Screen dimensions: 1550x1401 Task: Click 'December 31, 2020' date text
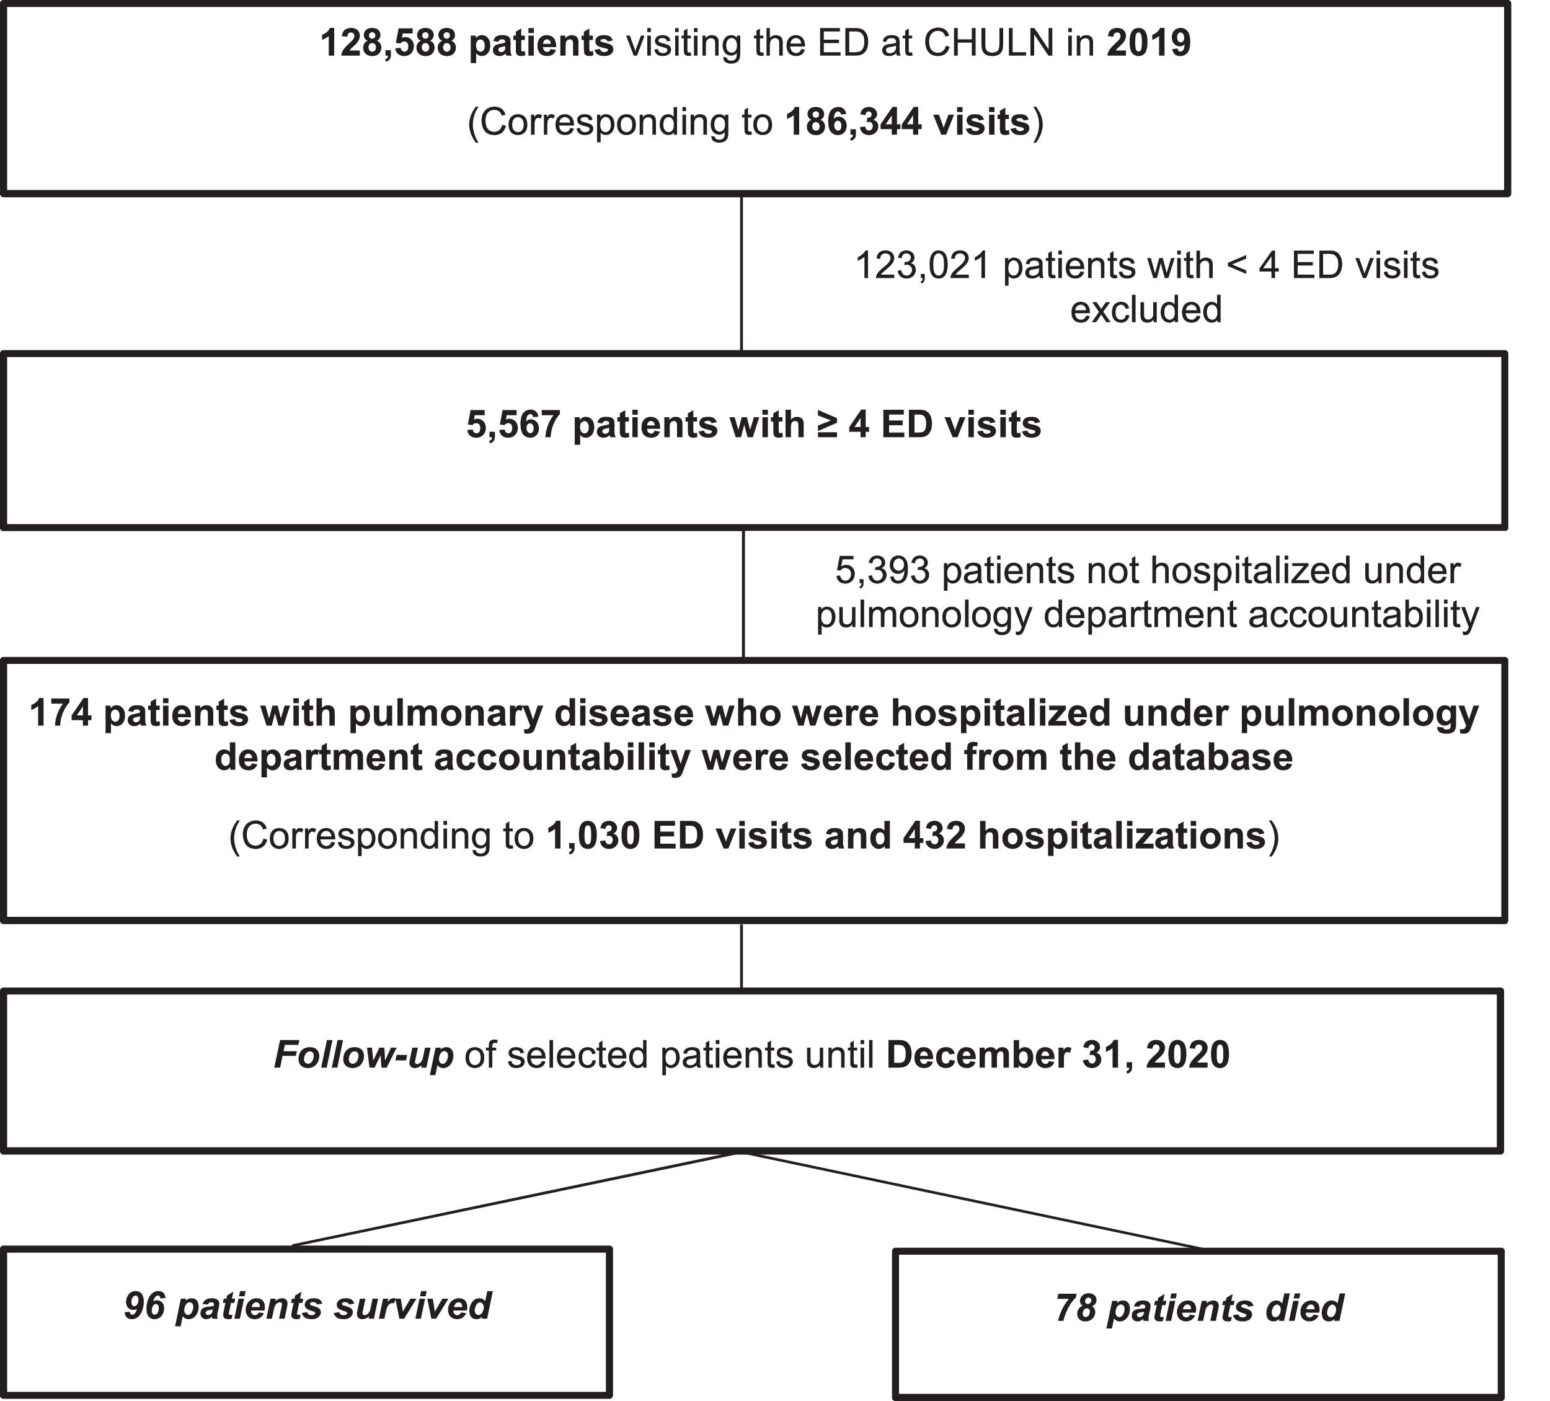(1057, 1054)
